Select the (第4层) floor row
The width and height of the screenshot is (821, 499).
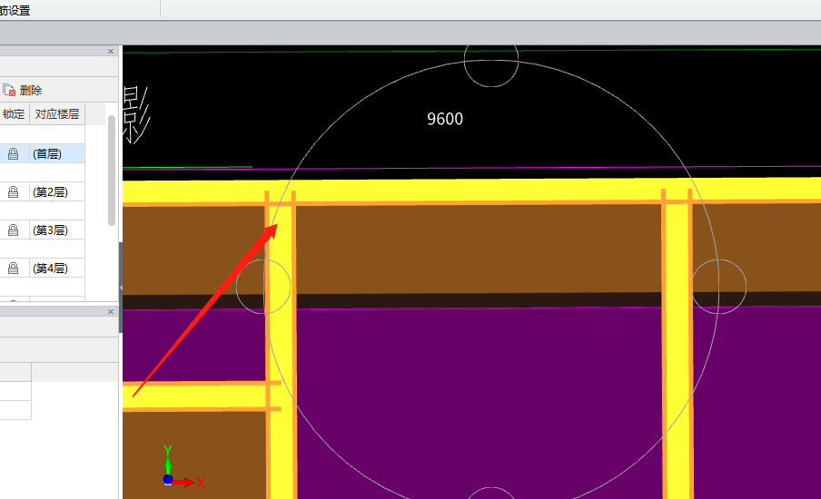click(x=42, y=269)
